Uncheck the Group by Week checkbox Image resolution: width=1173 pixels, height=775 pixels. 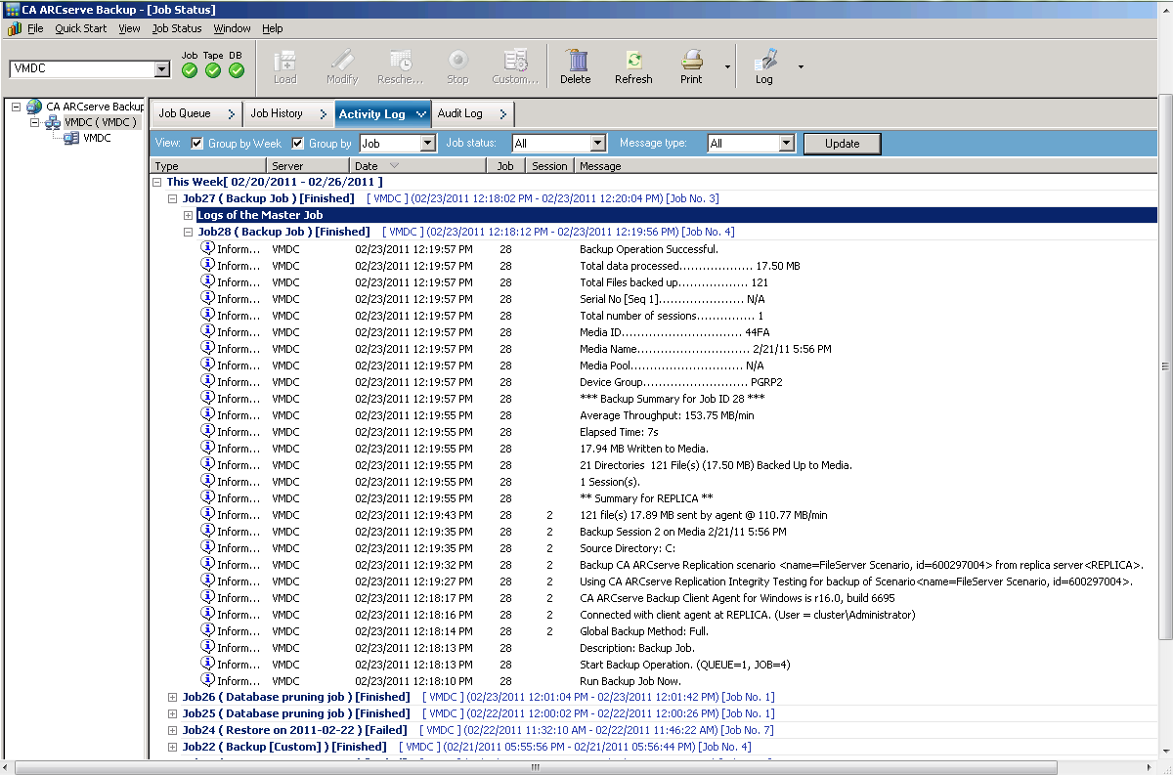[195, 143]
